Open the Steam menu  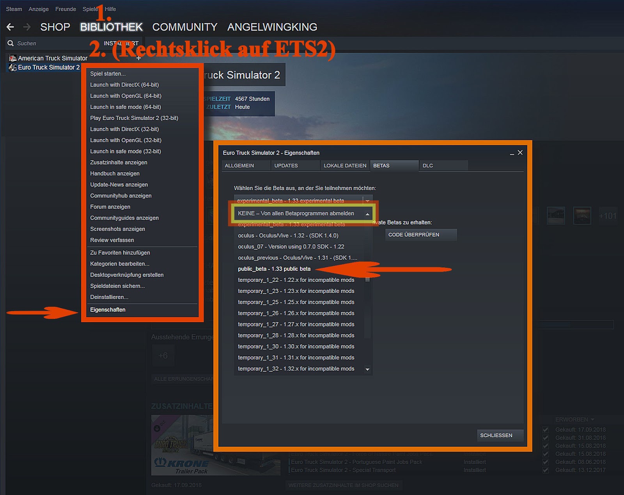click(14, 9)
